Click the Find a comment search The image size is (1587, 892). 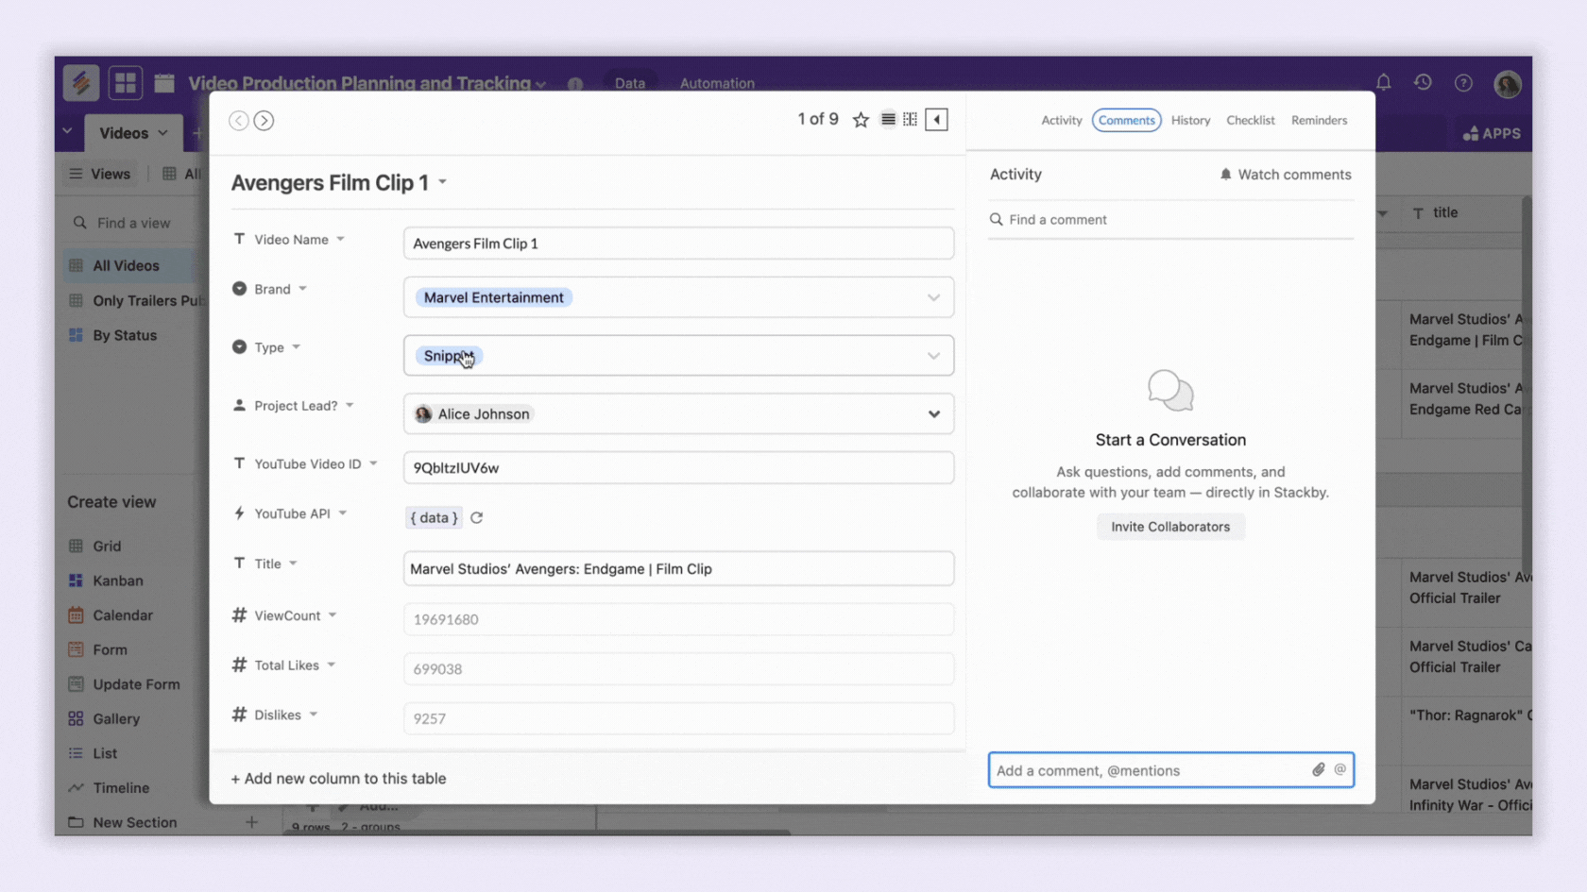1170,220
